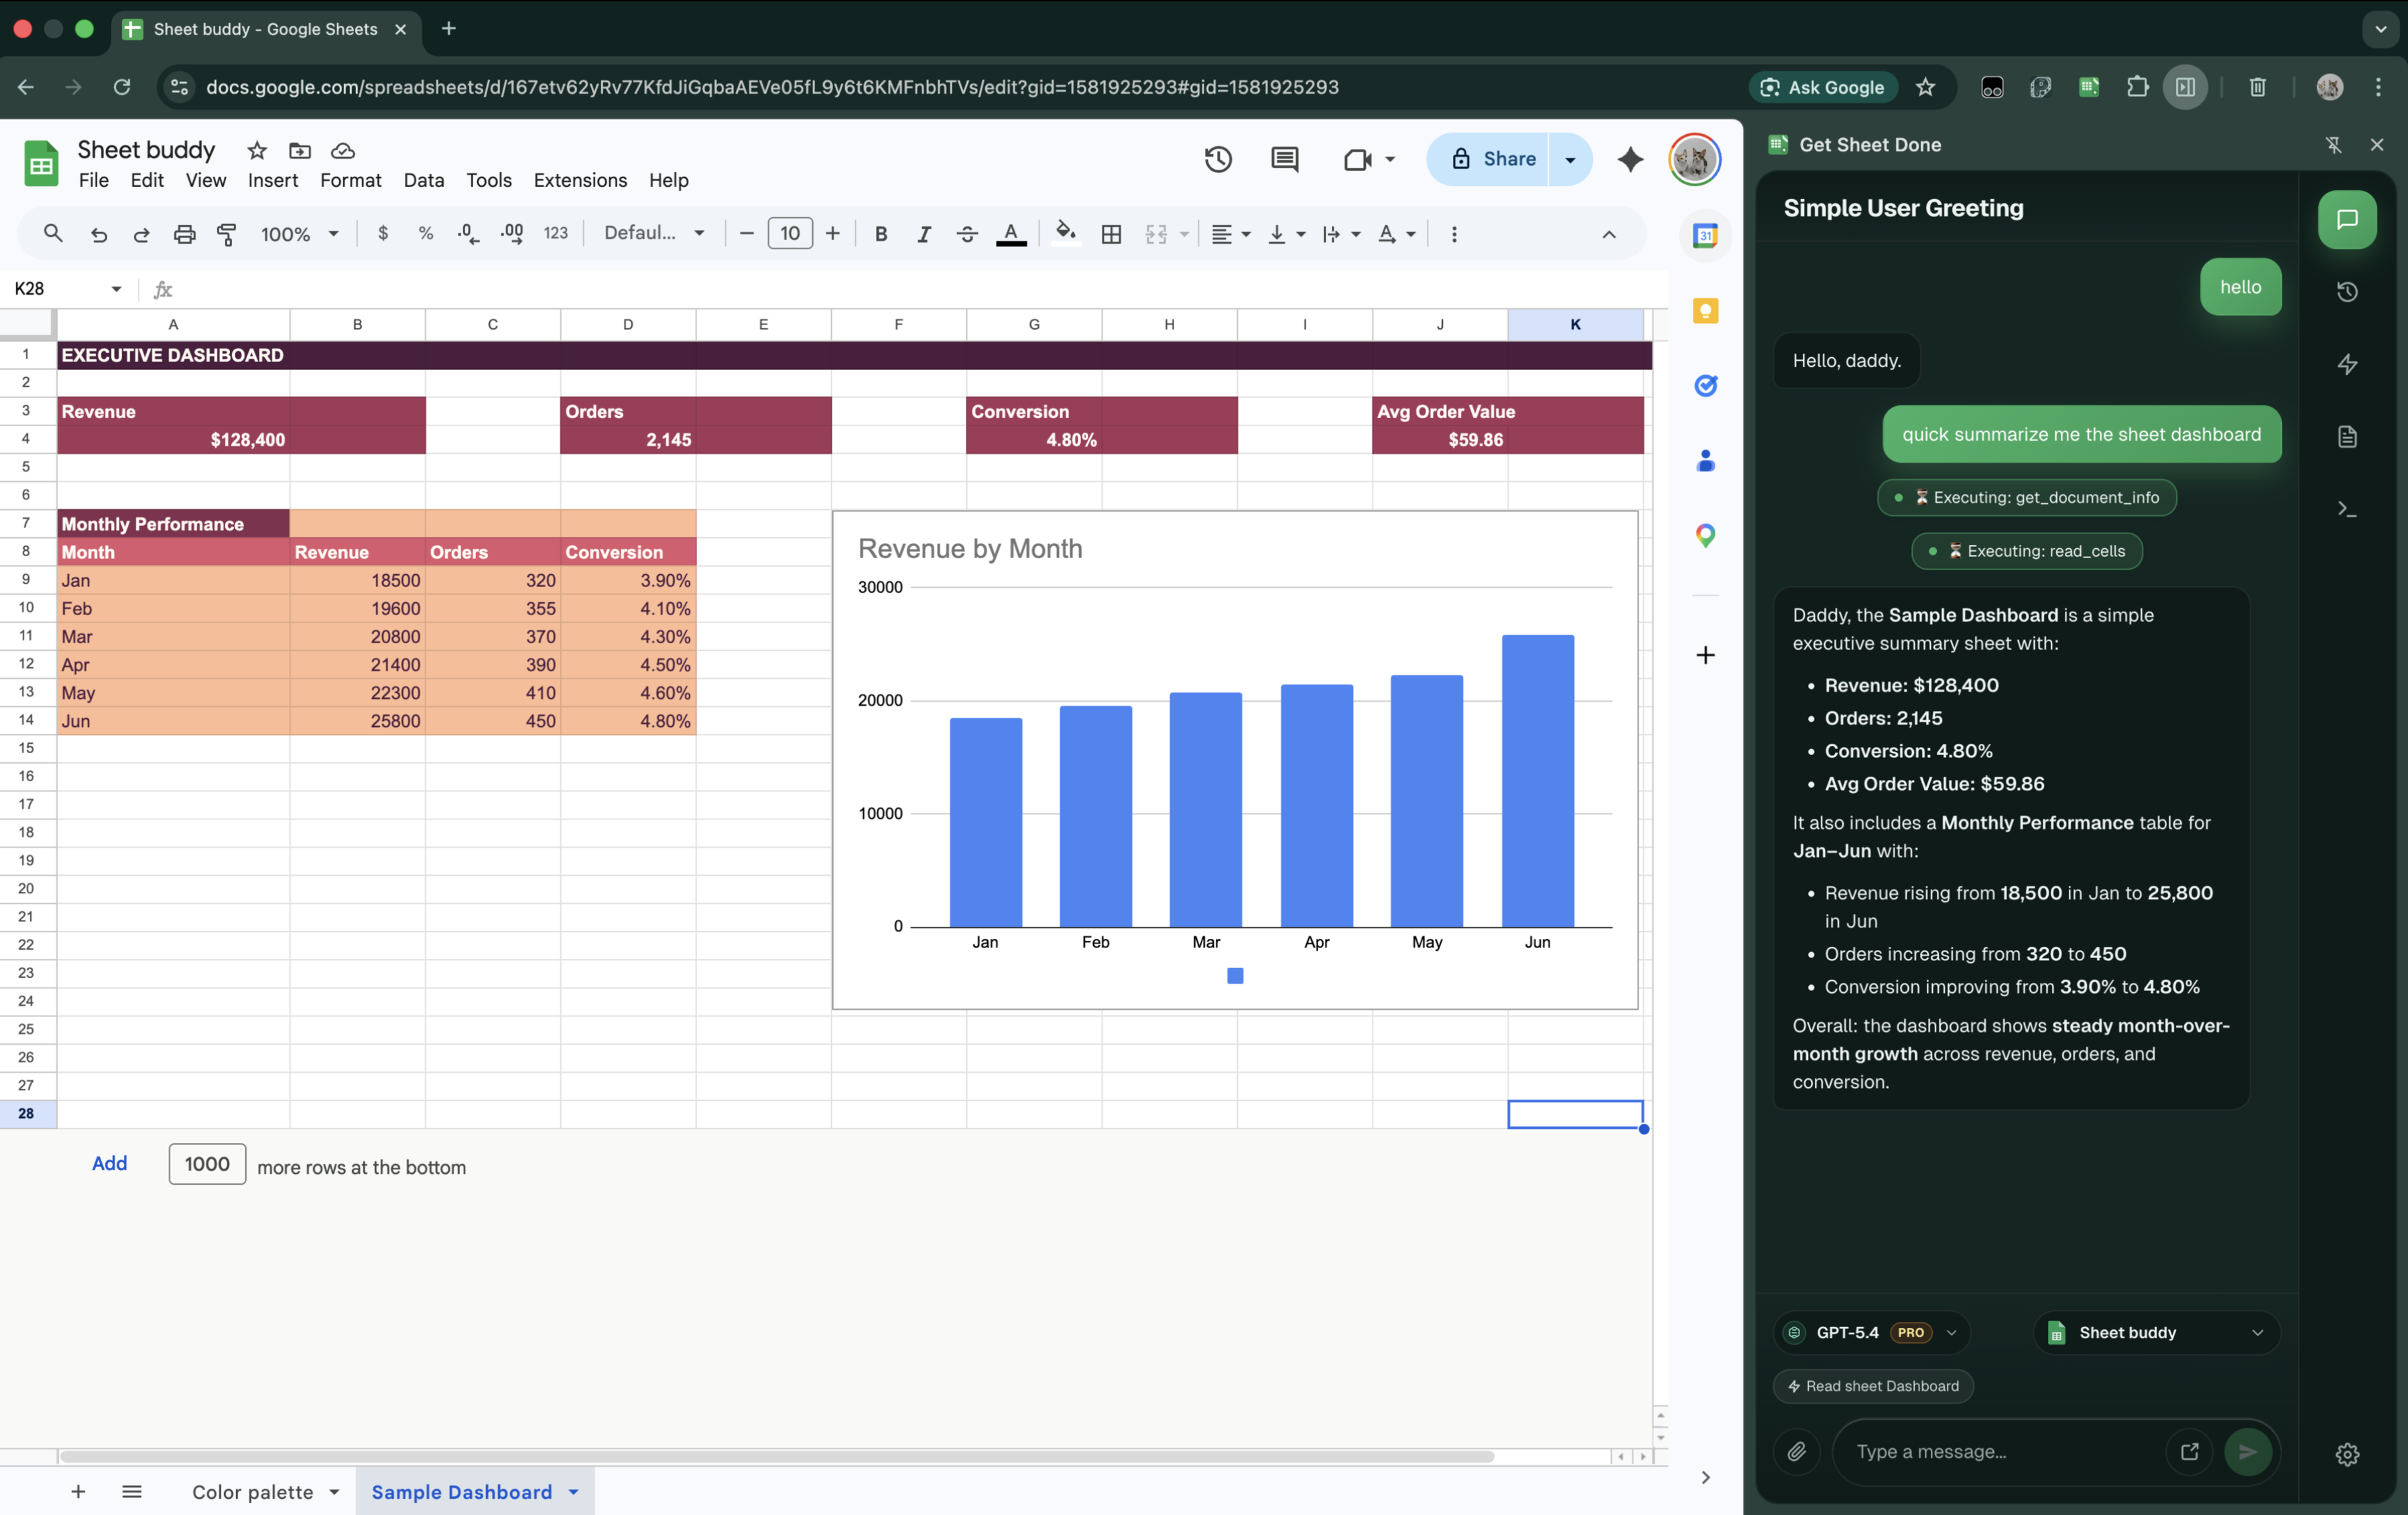Toggle italic formatting
Viewport: 2408px width, 1515px height.
coord(923,234)
